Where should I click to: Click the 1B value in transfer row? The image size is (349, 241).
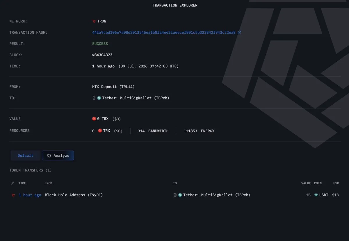pyautogui.click(x=308, y=195)
